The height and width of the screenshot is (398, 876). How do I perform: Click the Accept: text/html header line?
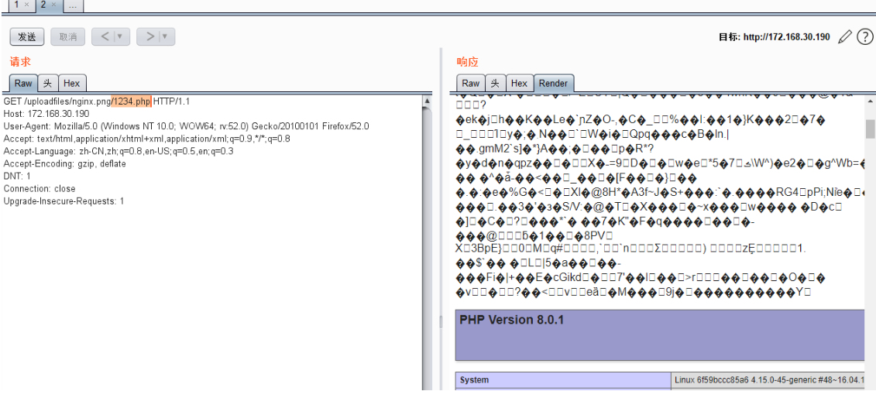pyautogui.click(x=147, y=139)
